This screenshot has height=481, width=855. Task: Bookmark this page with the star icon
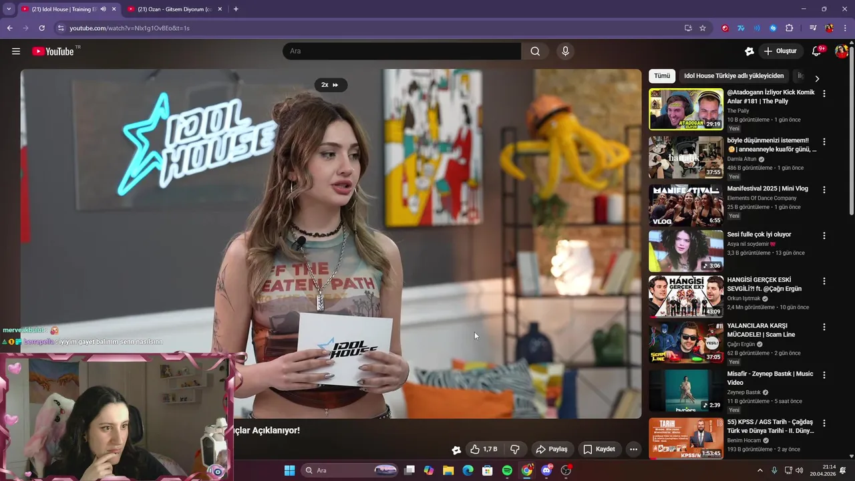703,28
